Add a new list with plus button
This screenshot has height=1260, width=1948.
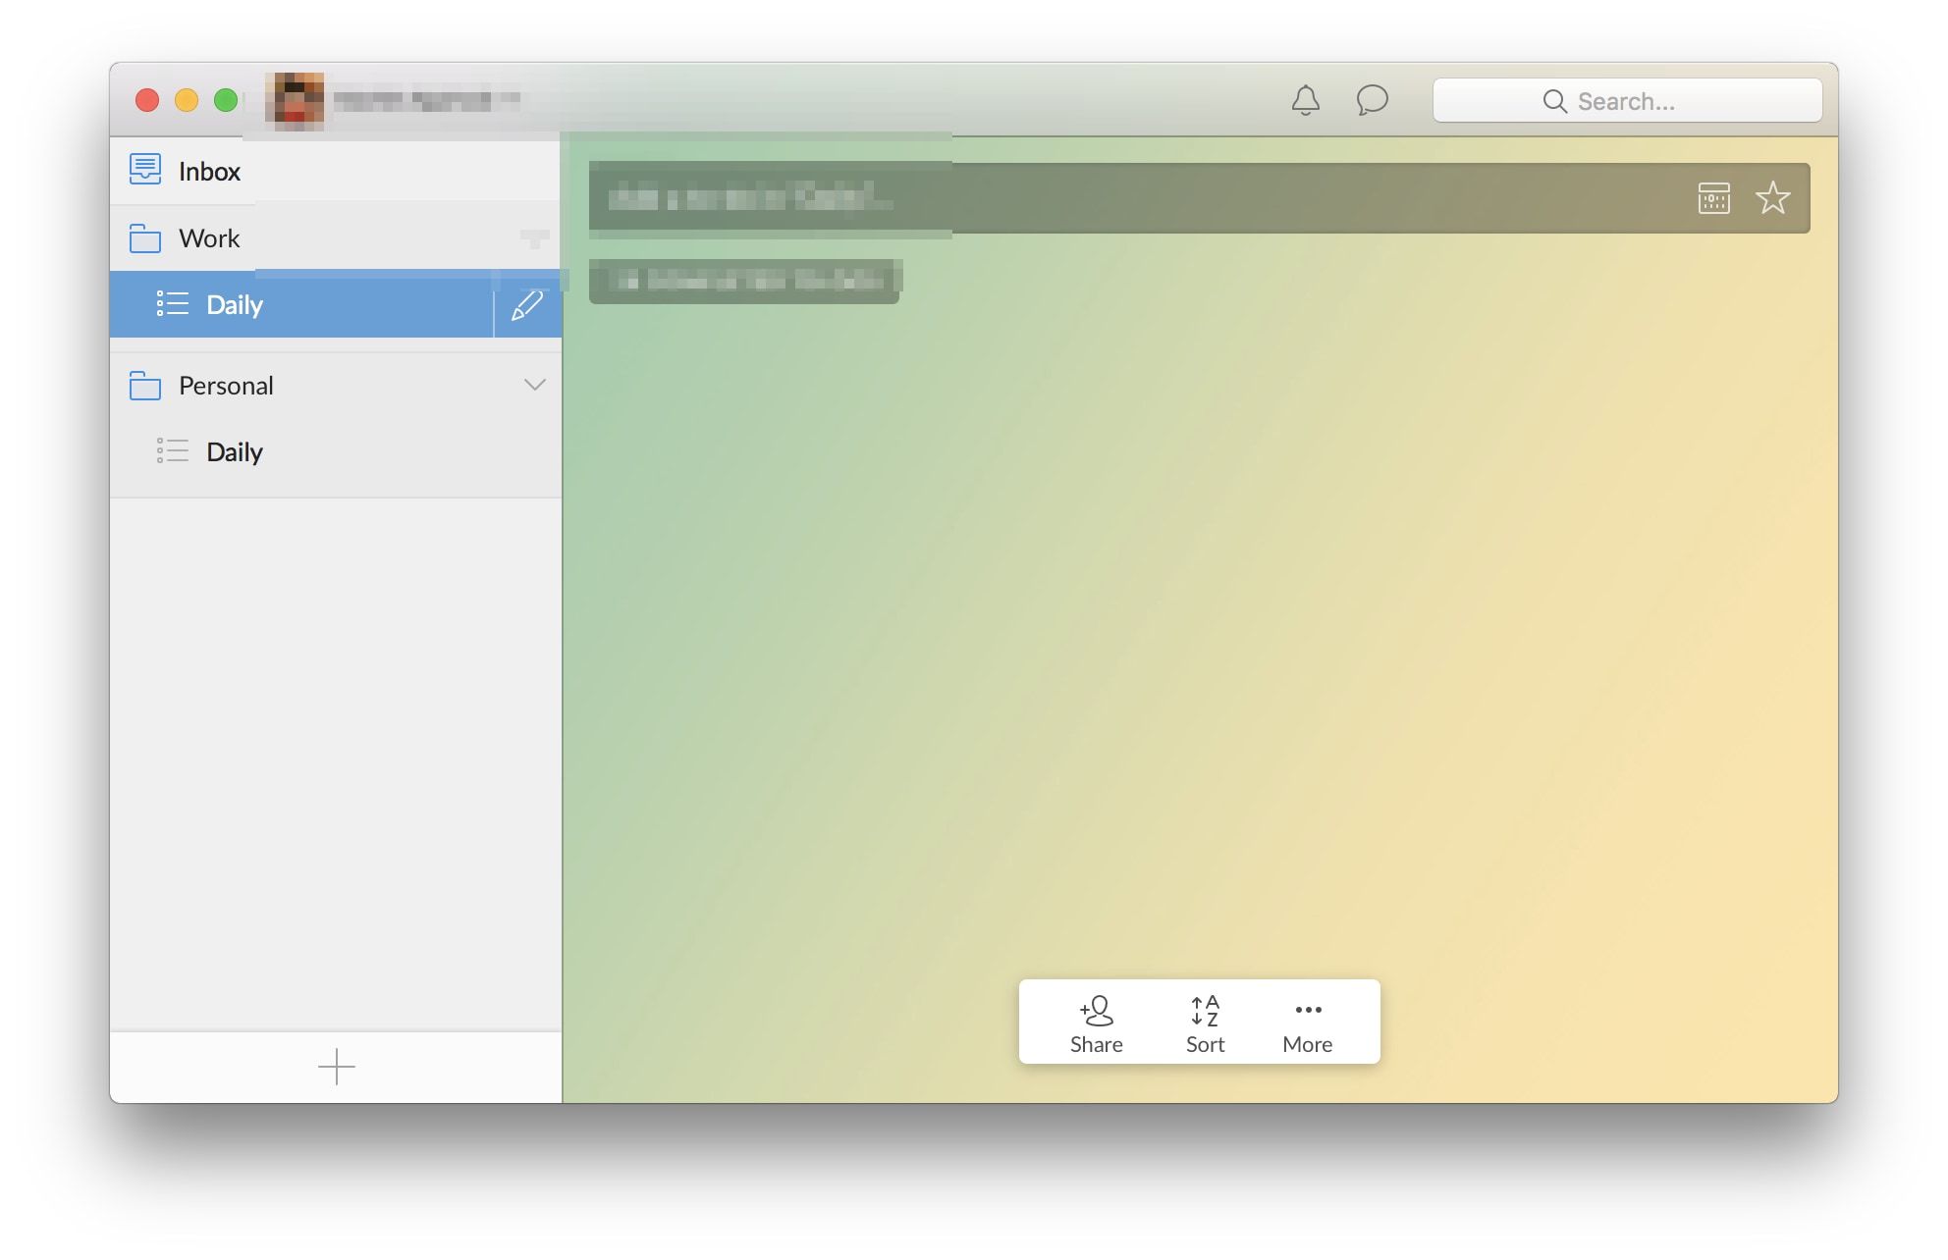(x=336, y=1067)
